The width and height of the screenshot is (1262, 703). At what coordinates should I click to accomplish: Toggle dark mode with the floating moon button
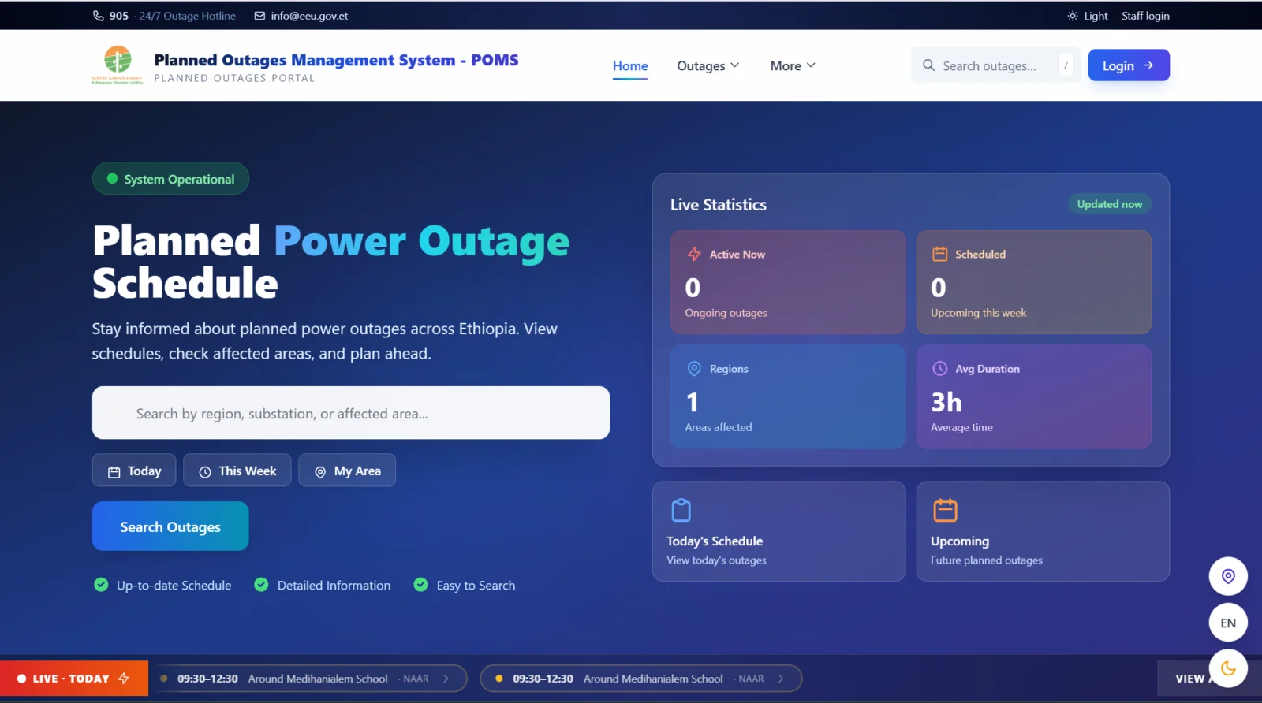(x=1228, y=668)
